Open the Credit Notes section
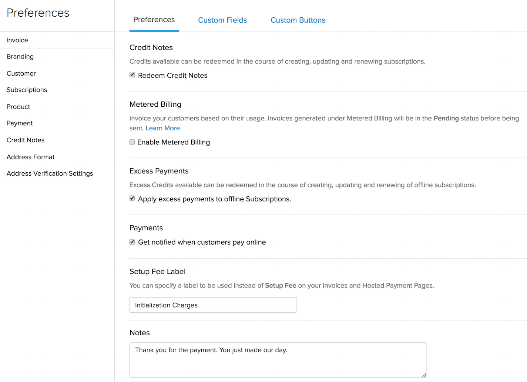The width and height of the screenshot is (527, 382). (x=25, y=140)
